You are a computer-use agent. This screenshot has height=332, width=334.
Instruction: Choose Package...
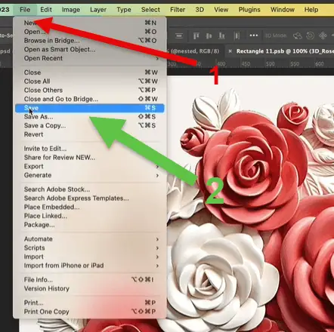[x=90, y=225]
